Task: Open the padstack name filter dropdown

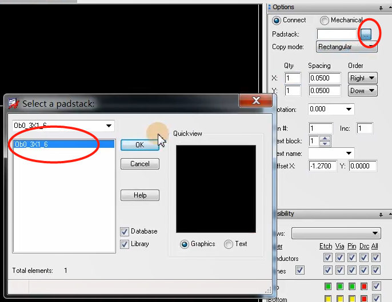Action: point(108,126)
